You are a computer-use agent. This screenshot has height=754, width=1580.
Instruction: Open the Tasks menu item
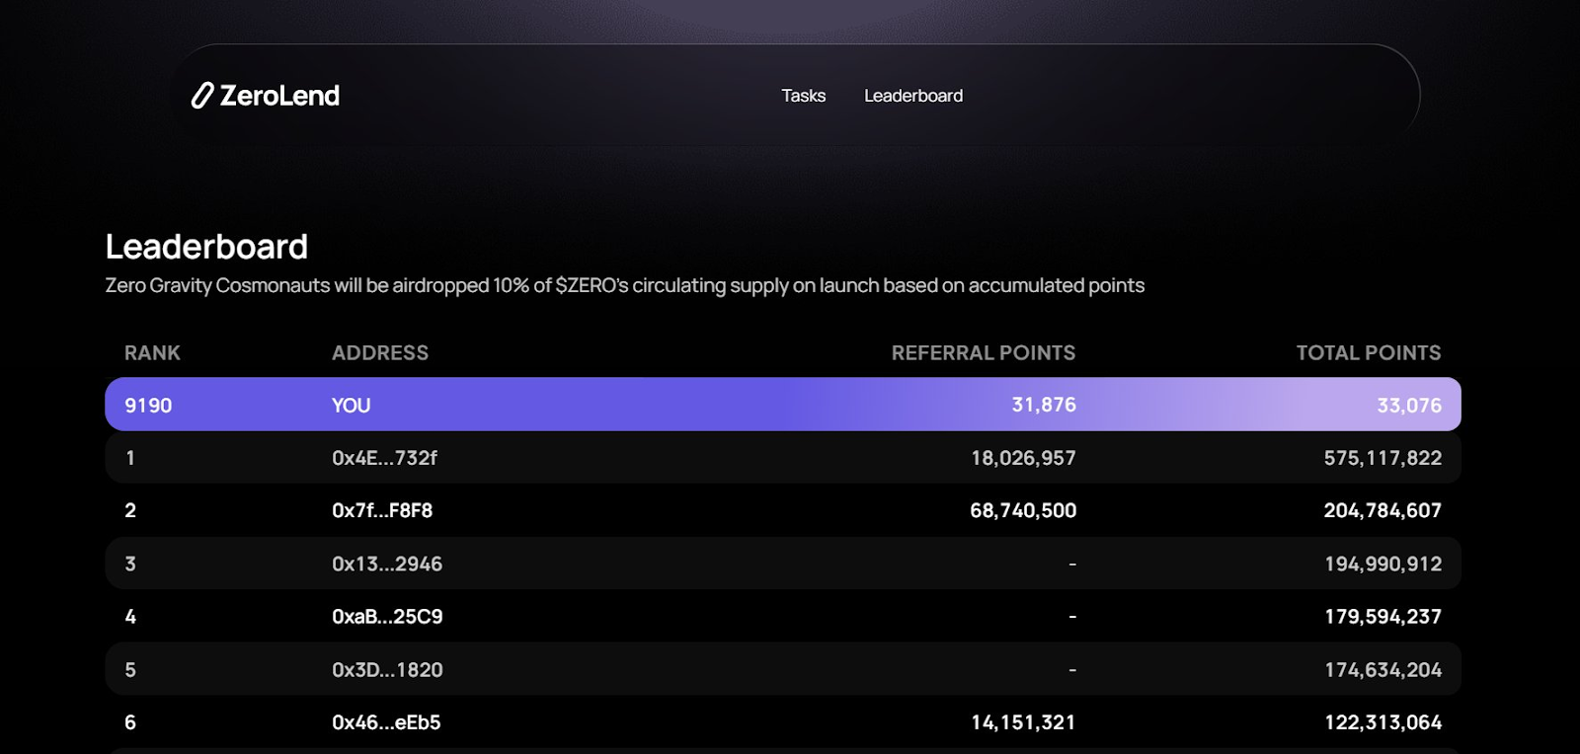pos(803,96)
